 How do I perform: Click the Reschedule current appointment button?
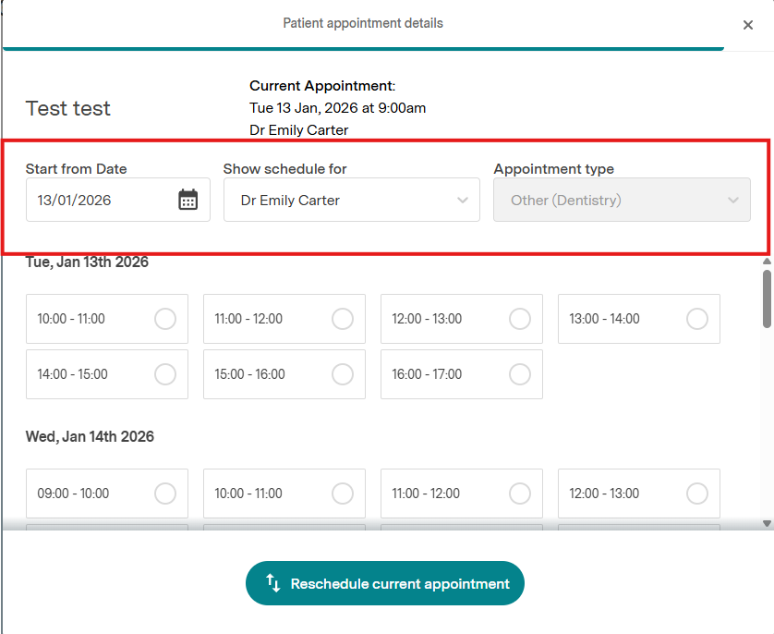pos(385,583)
